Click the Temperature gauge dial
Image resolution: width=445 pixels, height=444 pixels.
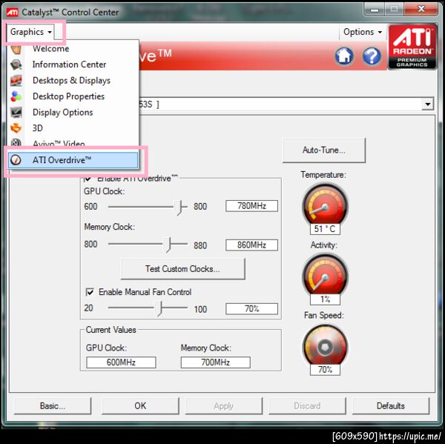tap(325, 205)
